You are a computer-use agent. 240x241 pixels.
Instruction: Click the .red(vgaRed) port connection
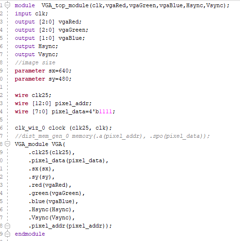[50, 185]
